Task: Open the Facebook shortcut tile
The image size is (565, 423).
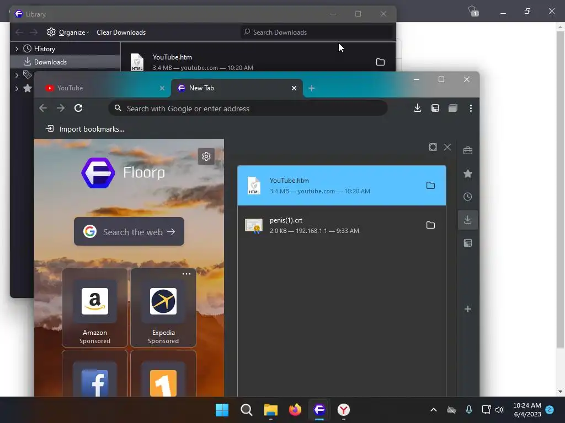Action: 95,374
